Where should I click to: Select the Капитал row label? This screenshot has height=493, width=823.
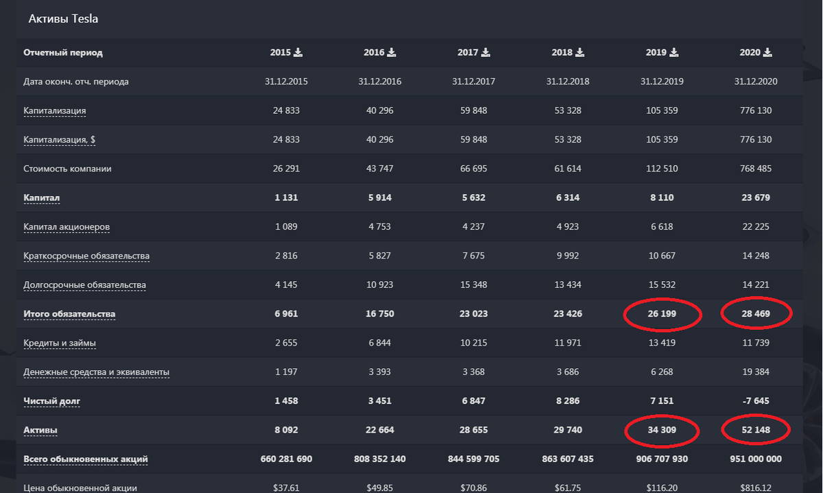tap(42, 197)
